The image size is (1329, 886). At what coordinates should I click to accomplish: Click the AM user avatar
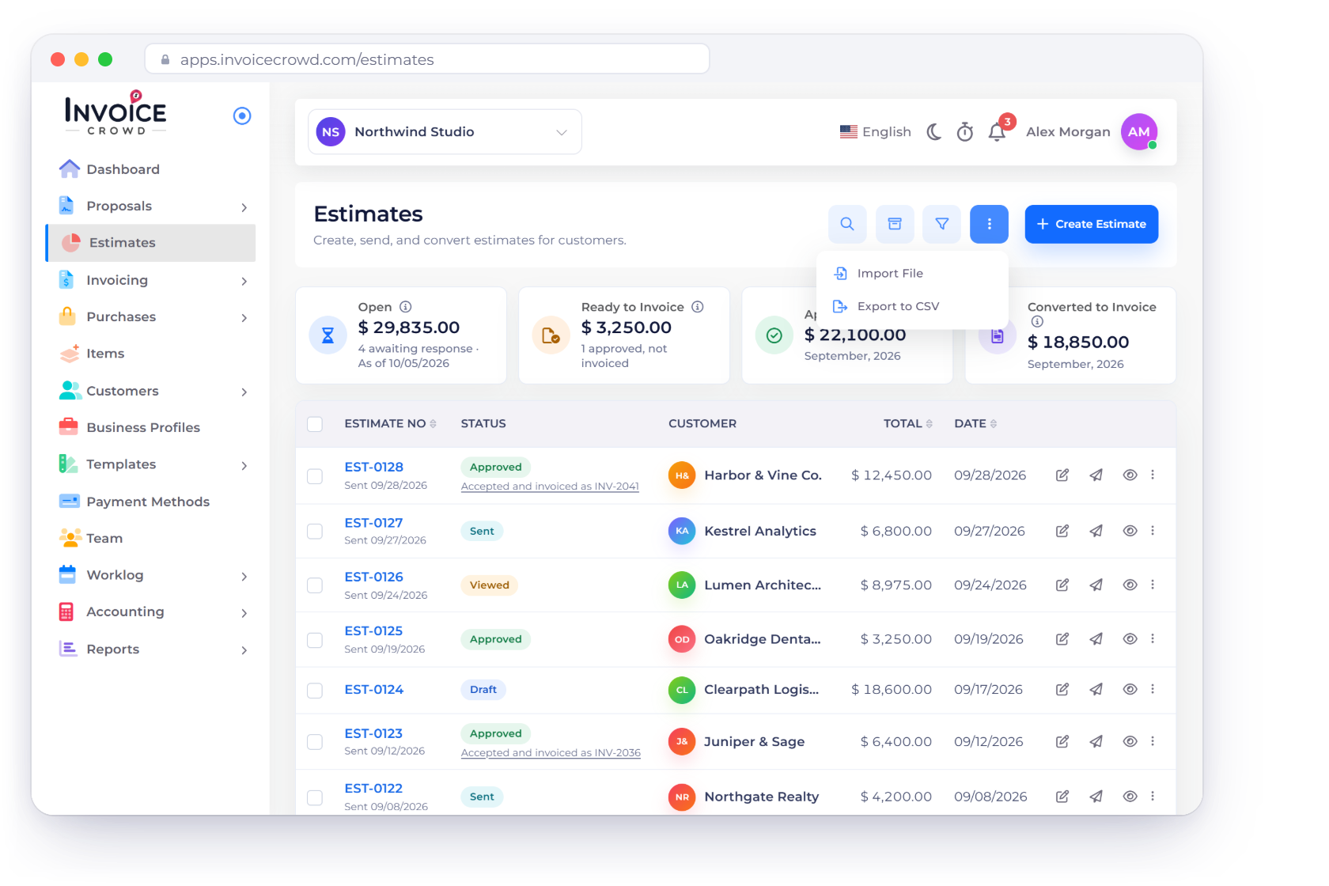click(x=1139, y=132)
